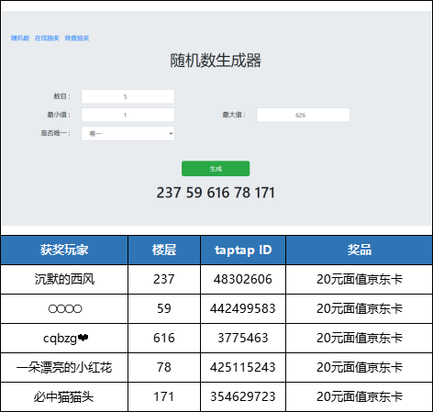Select taptap ID 442499583 cell
The height and width of the screenshot is (412, 433).
tap(243, 308)
